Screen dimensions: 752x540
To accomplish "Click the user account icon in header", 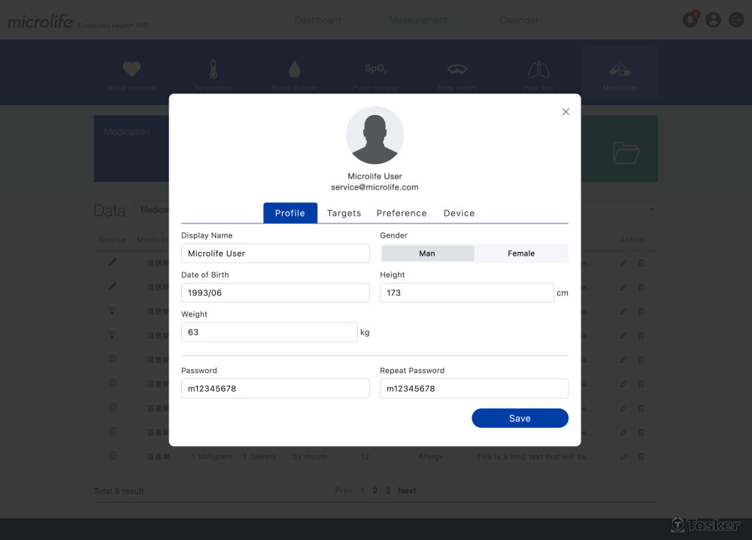I will point(713,20).
